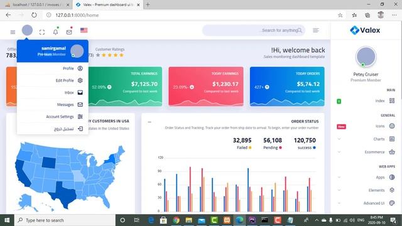Click the Failed legend yellow dot
The image size is (402, 226).
[250, 148]
